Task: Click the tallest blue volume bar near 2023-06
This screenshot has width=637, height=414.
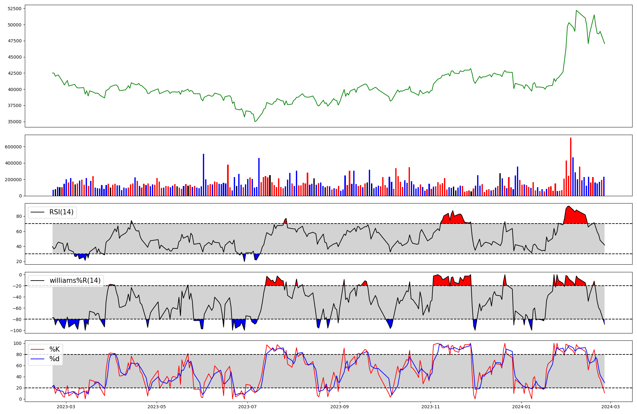Action: 204,175
